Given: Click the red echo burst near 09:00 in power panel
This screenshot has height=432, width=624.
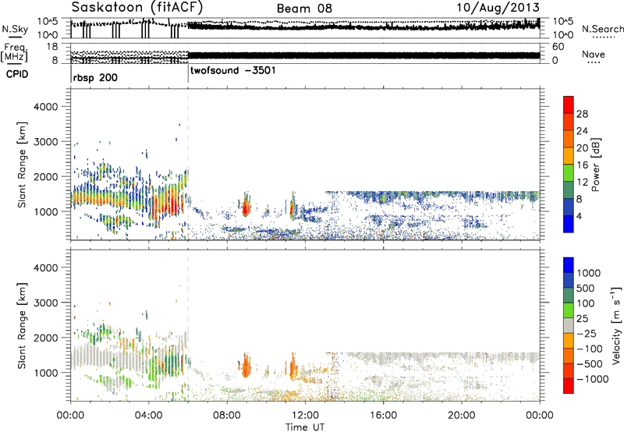Looking at the screenshot, I should click(x=246, y=207).
